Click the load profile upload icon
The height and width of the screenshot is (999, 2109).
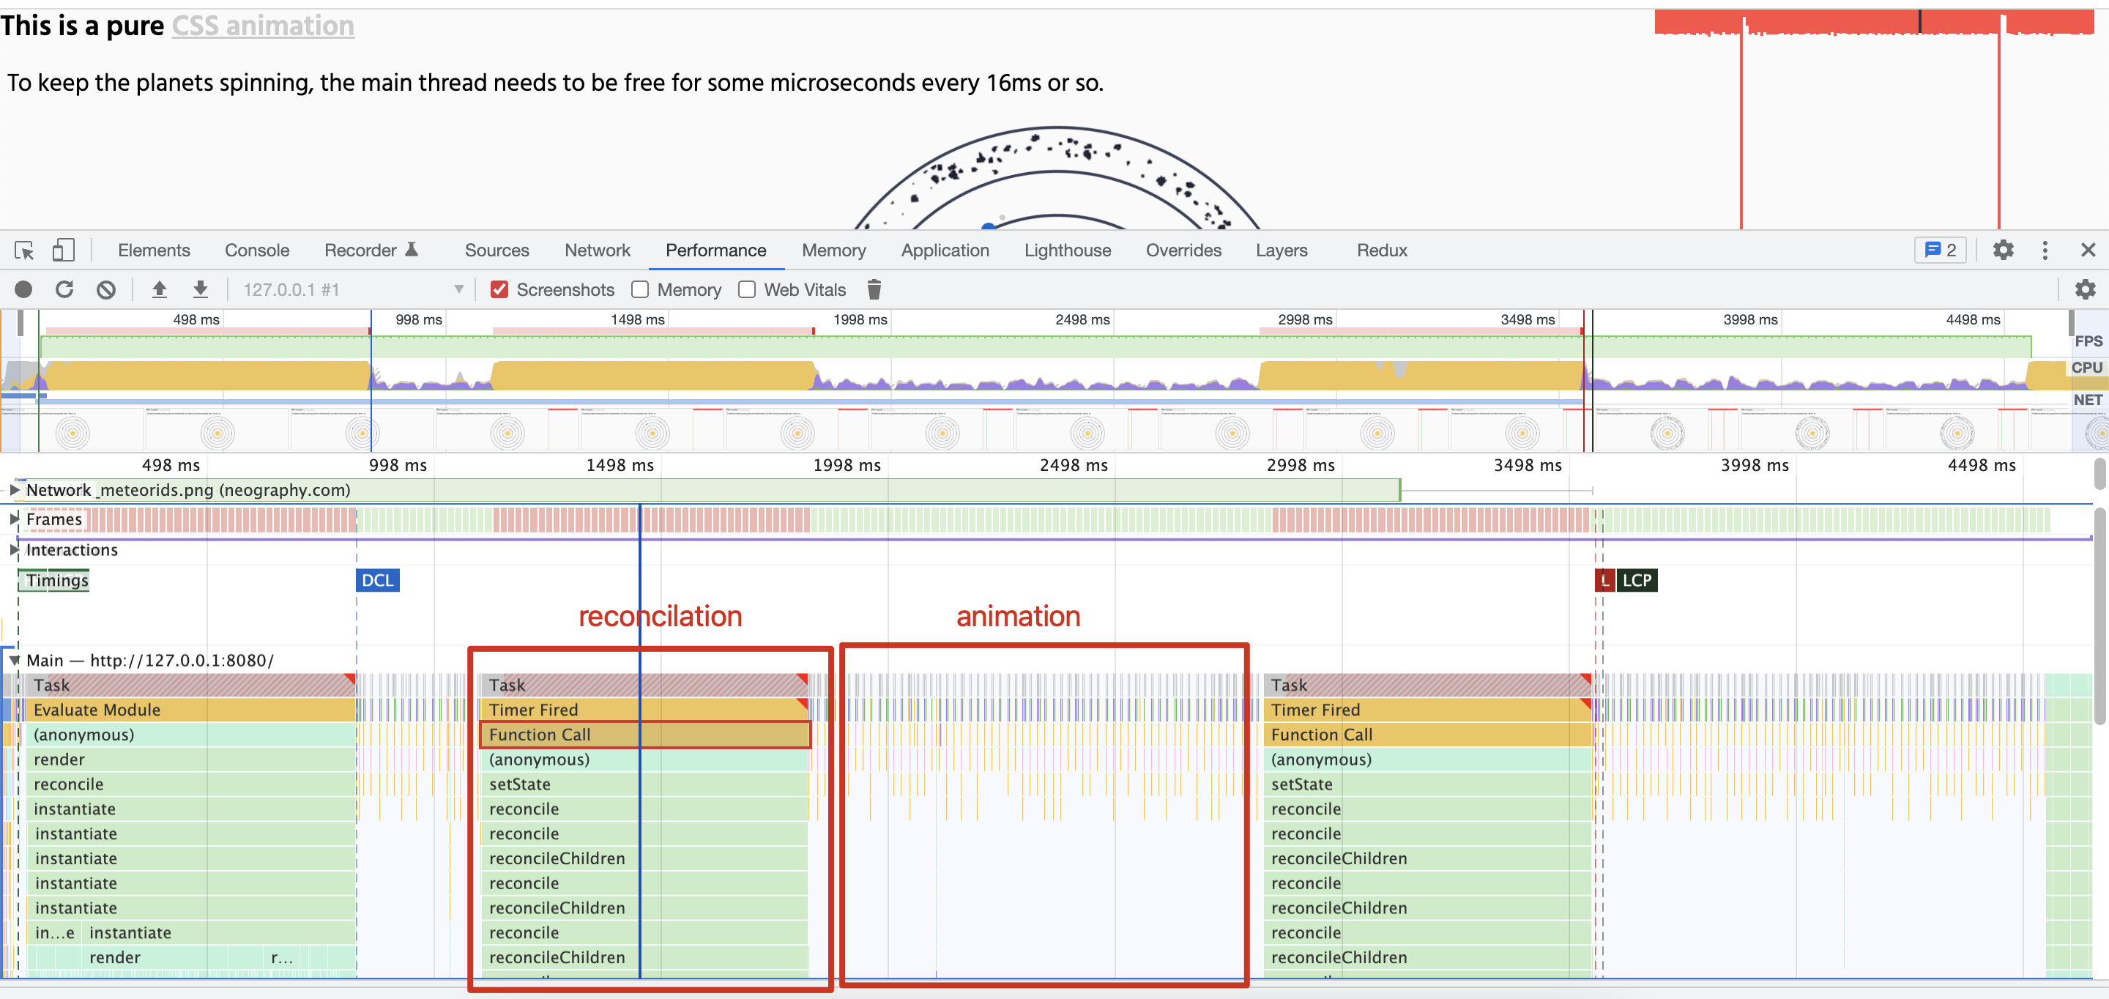160,290
